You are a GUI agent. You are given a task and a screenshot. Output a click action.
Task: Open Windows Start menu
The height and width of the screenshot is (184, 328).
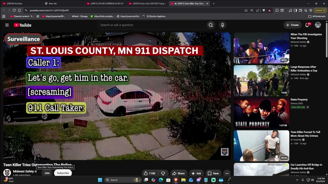(100, 180)
